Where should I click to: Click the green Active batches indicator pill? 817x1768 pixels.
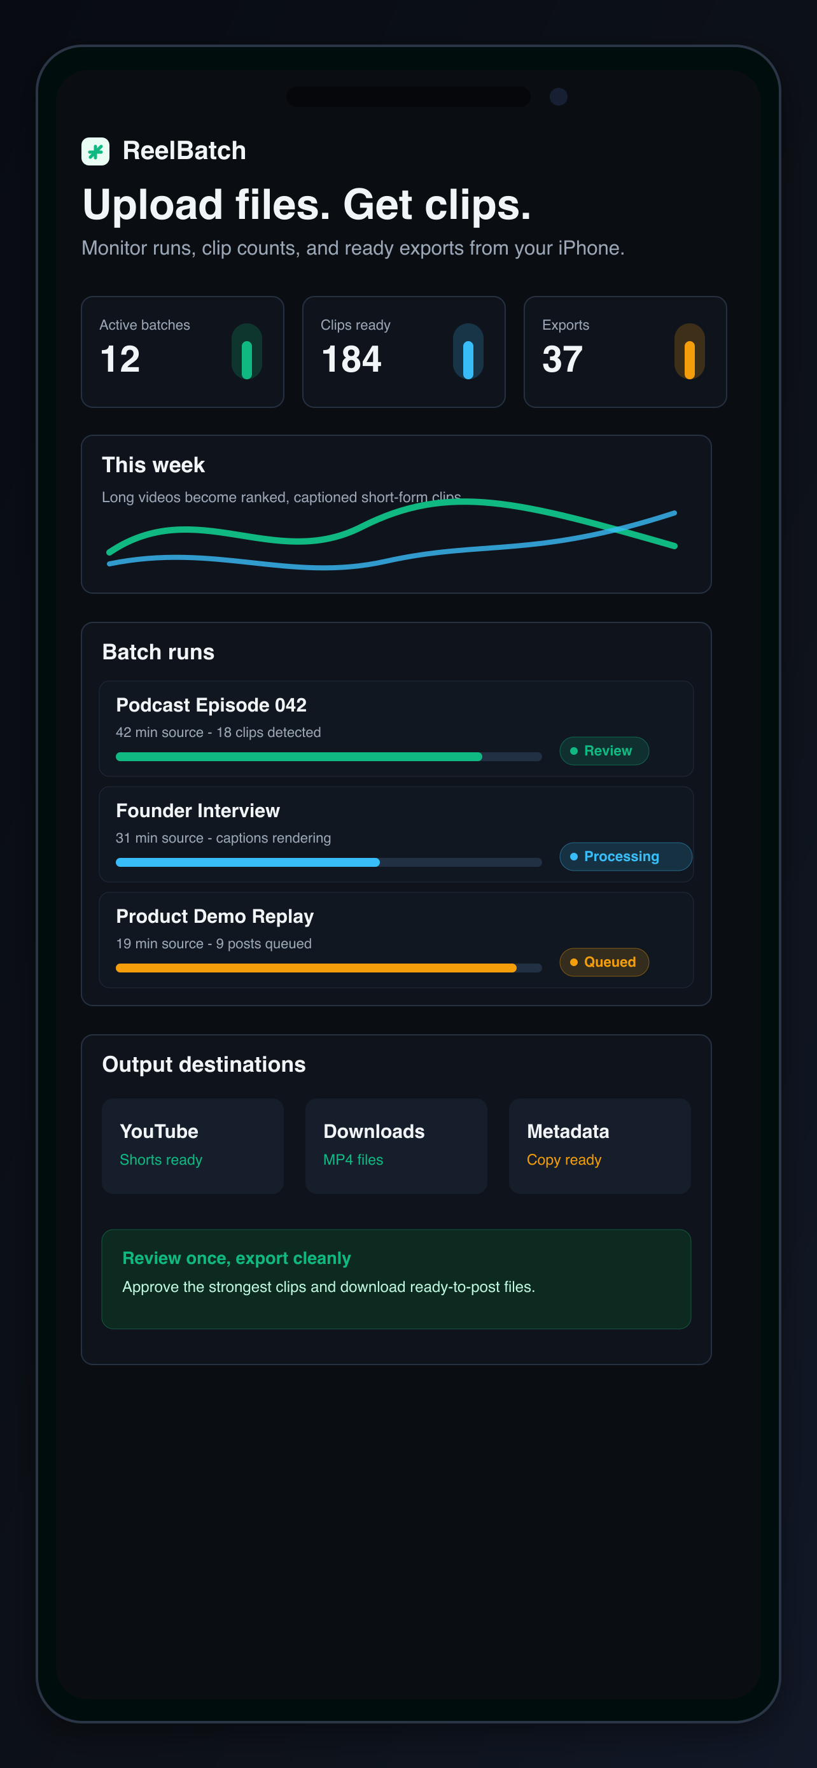(x=247, y=351)
